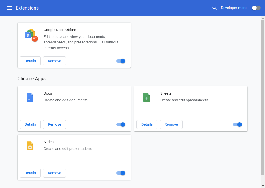Open Details for the Sheets app
The image size is (265, 188).
click(x=147, y=124)
